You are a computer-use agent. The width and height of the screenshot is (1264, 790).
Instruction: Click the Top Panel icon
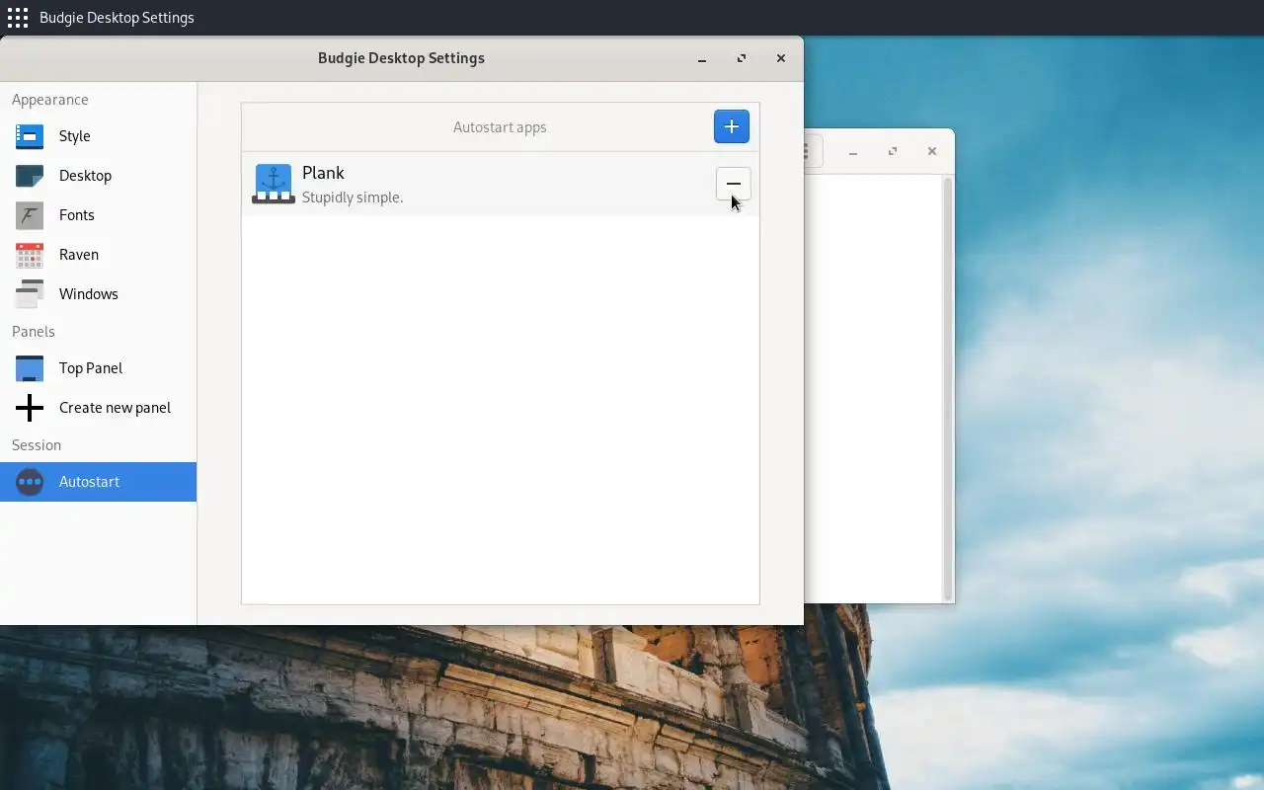[30, 368]
